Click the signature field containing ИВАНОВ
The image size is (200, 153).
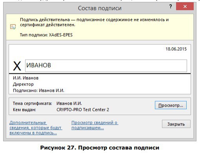click(x=106, y=66)
